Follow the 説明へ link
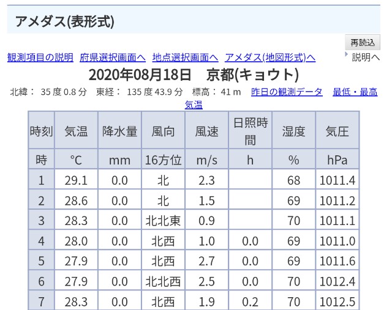 [x=366, y=57]
